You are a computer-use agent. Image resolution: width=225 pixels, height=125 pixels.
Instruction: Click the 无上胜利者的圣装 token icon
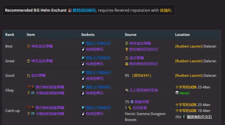[x=127, y=90]
